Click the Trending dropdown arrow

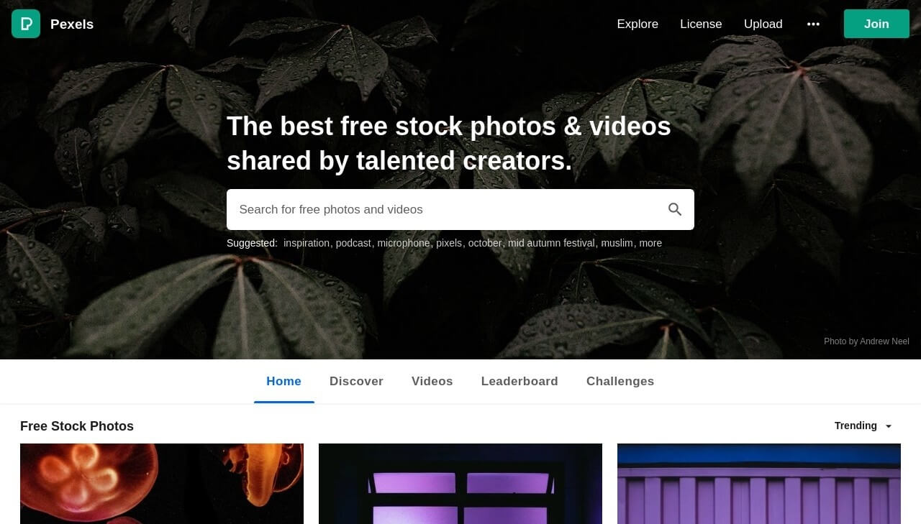tap(888, 426)
